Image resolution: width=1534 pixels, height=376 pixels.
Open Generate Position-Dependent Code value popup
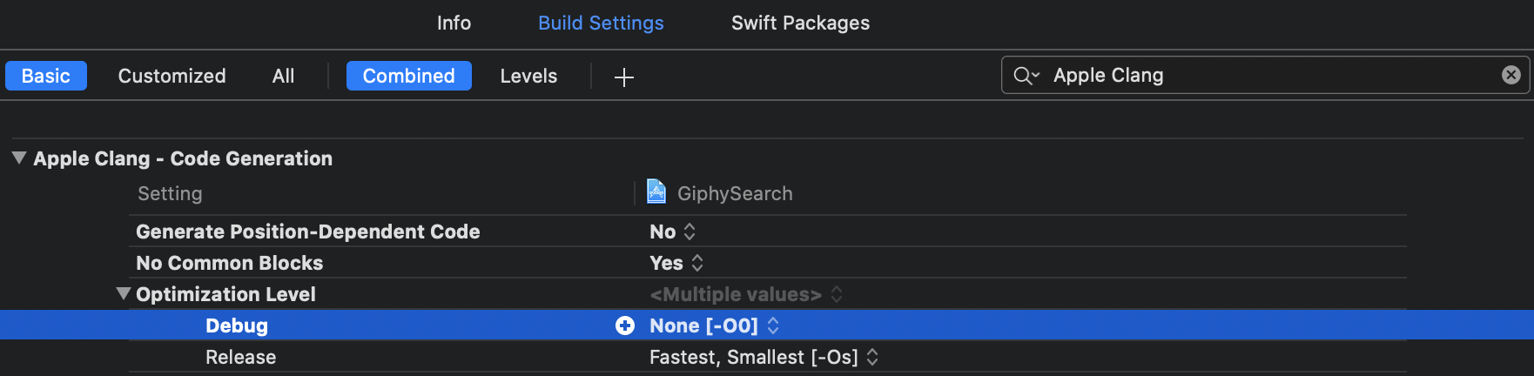pos(689,232)
